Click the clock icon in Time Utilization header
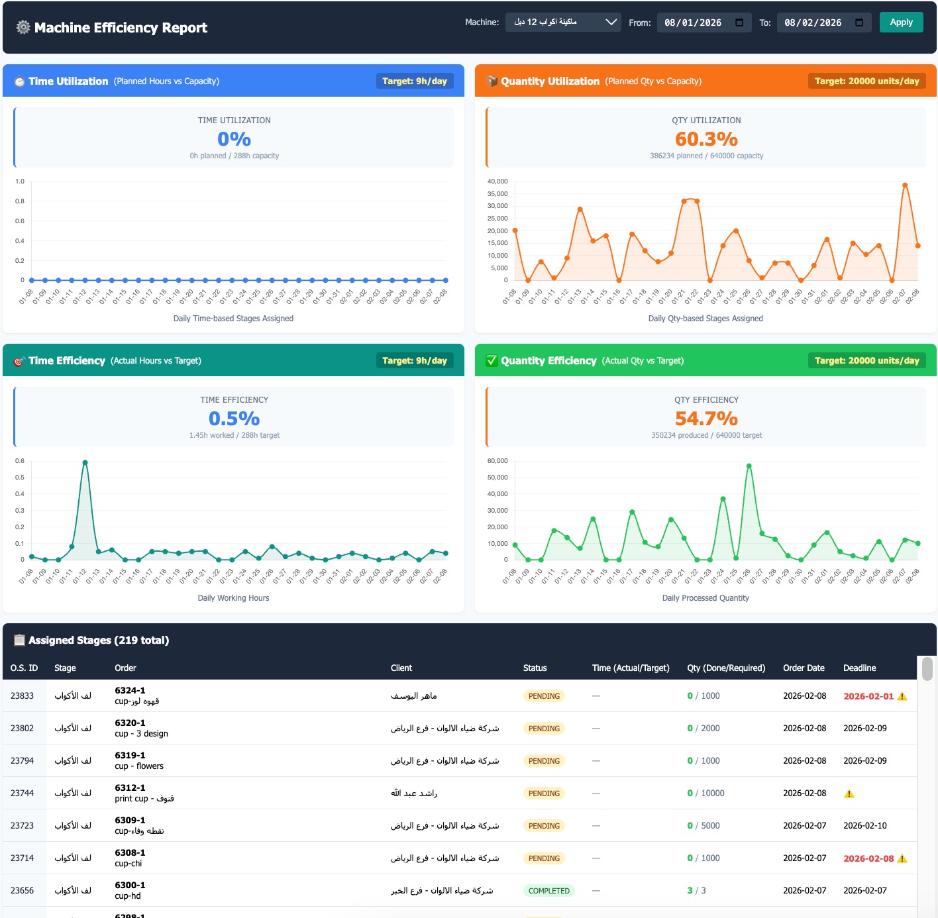This screenshot has height=918, width=938. pos(20,81)
